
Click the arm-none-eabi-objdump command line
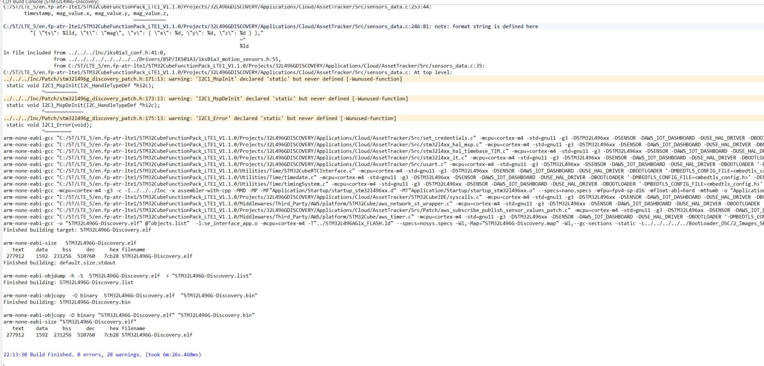[x=128, y=276]
